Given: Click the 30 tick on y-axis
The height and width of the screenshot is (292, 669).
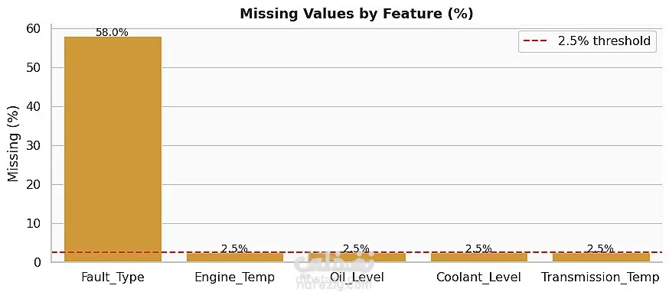Looking at the screenshot, I should point(33,146).
